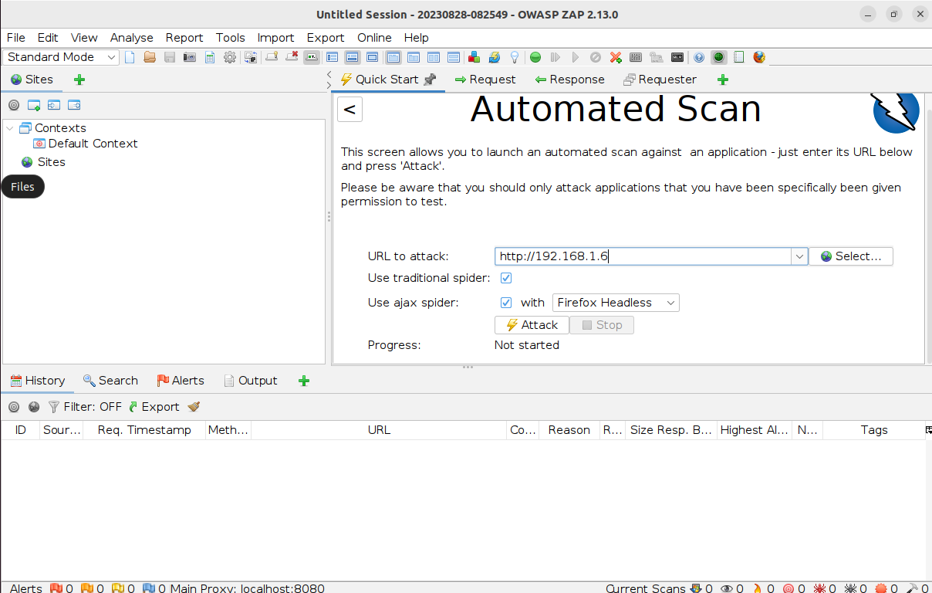Click the broom clear history icon
This screenshot has width=932, height=593.
click(194, 407)
